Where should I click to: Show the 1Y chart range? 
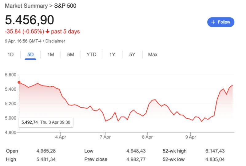(112, 55)
